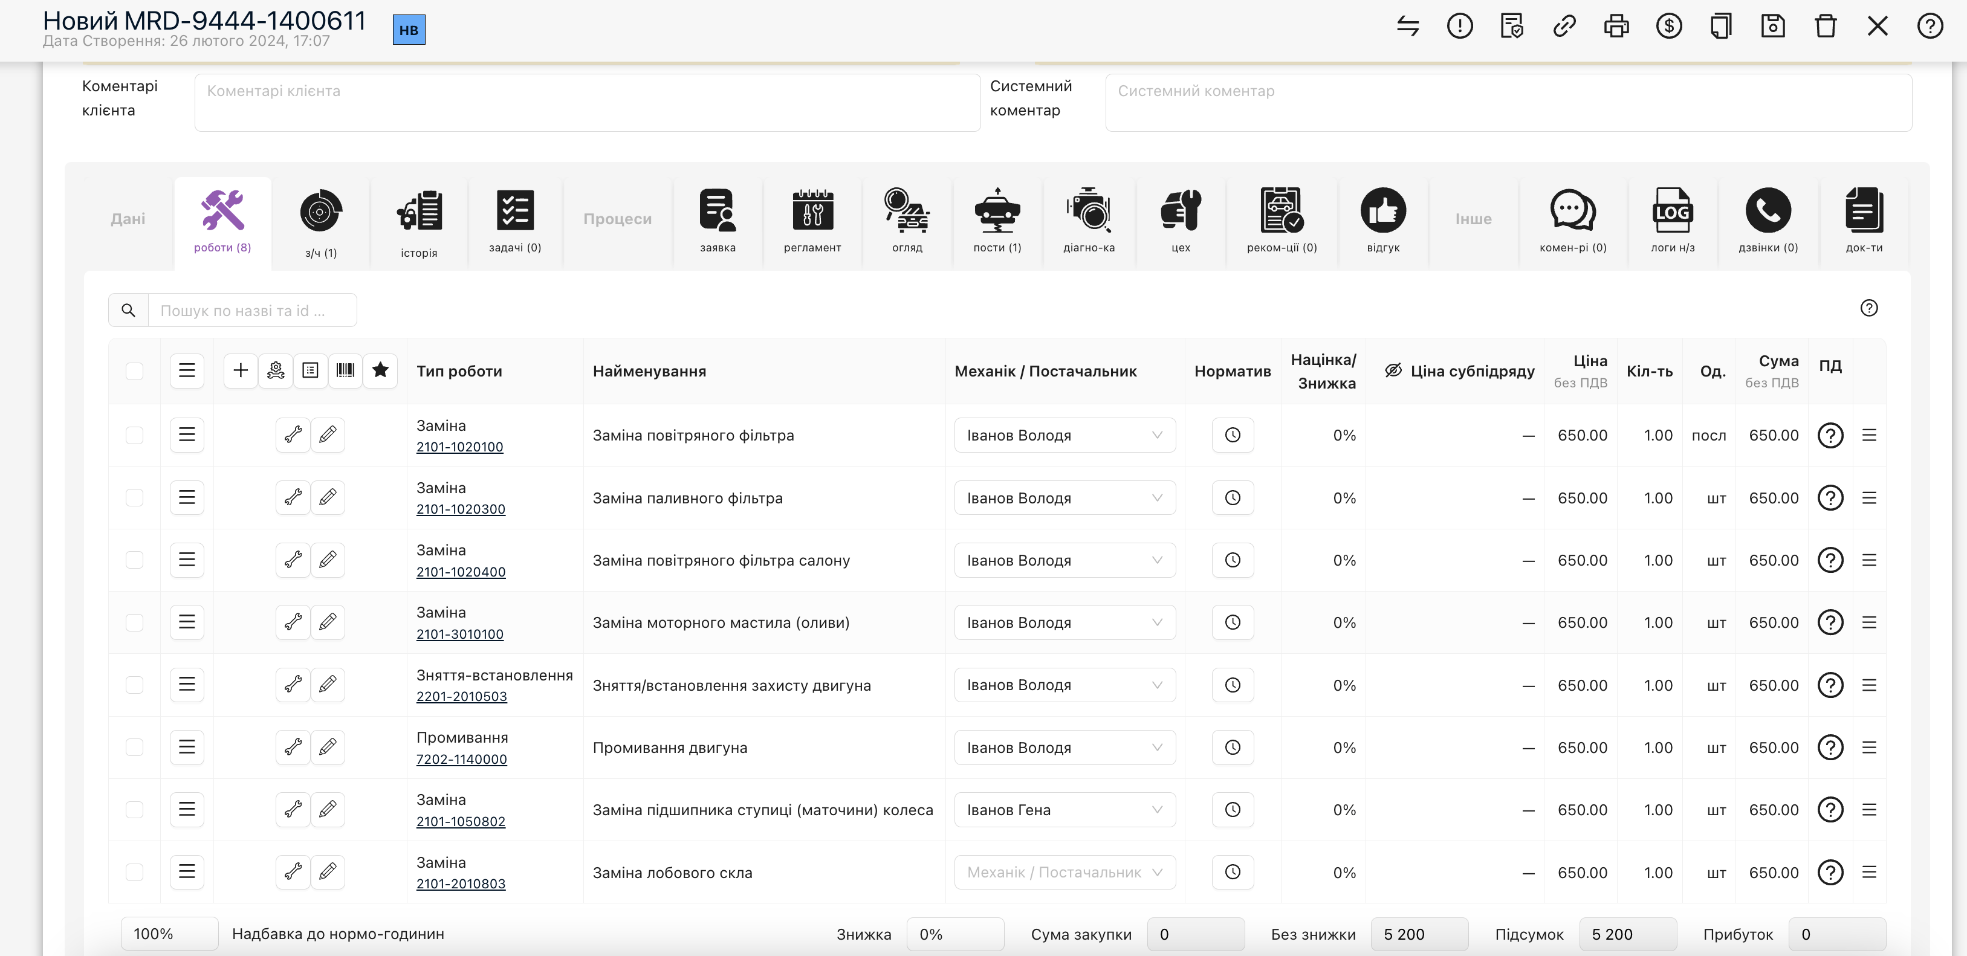1967x956 pixels.
Task: Click the star favorites icon in table header
Action: (x=380, y=370)
